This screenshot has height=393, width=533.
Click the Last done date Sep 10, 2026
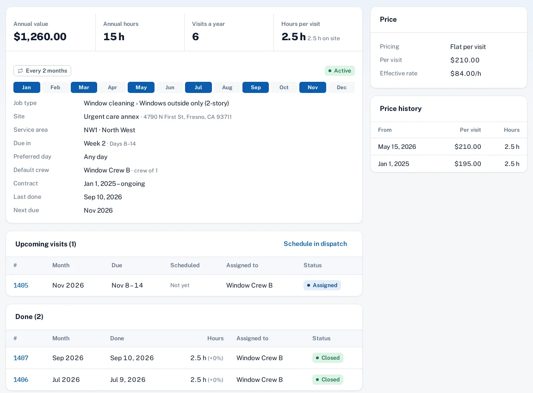click(103, 197)
